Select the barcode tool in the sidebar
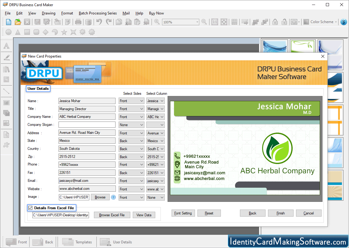The width and height of the screenshot is (349, 248). click(6, 103)
